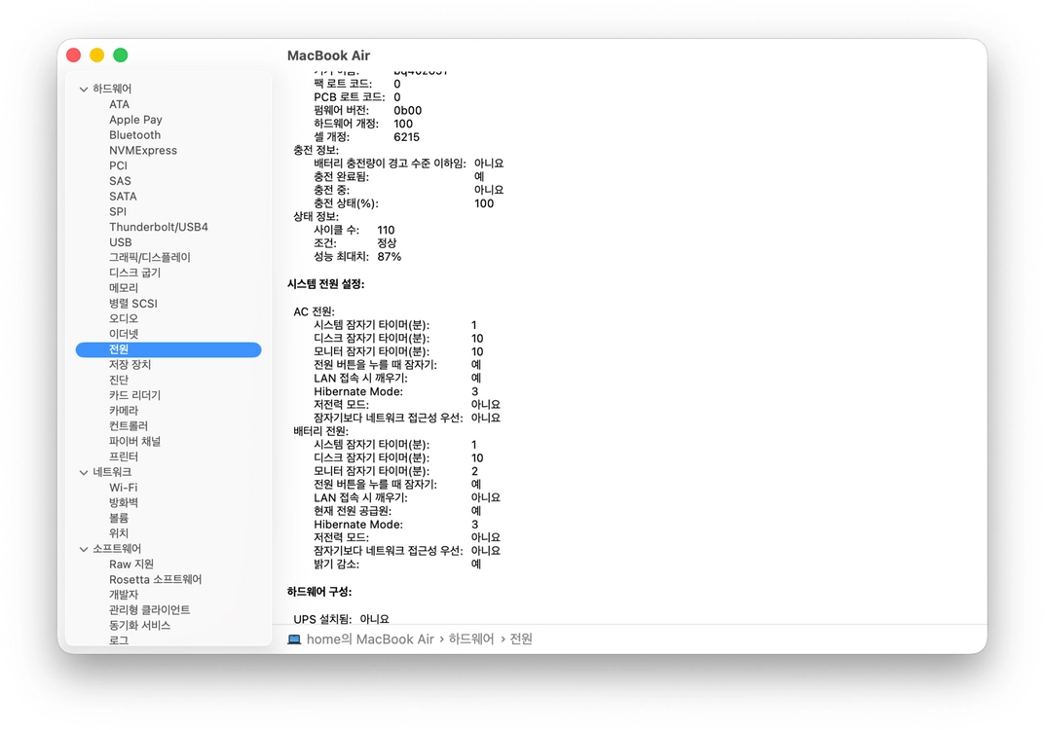Open 동기화 서비스 entry
Image resolution: width=1045 pixels, height=730 pixels.
(x=139, y=626)
